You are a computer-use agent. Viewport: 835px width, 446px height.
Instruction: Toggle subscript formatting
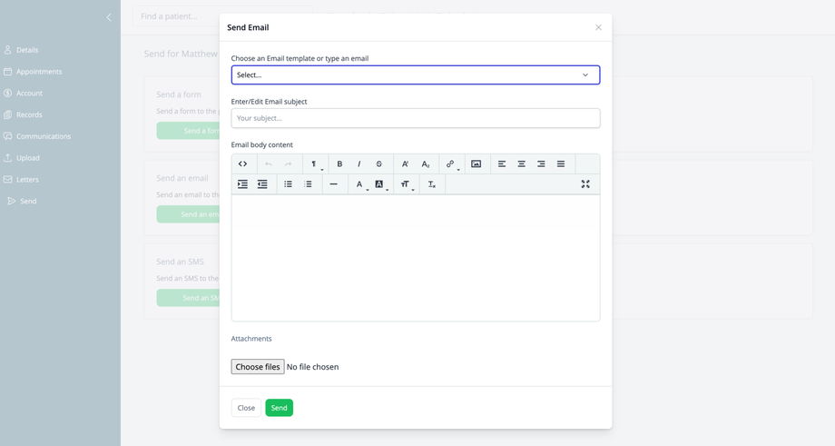(x=425, y=164)
